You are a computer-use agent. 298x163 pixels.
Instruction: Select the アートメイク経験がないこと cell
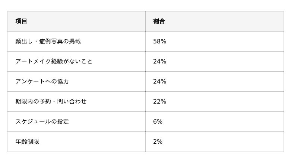pos(54,61)
